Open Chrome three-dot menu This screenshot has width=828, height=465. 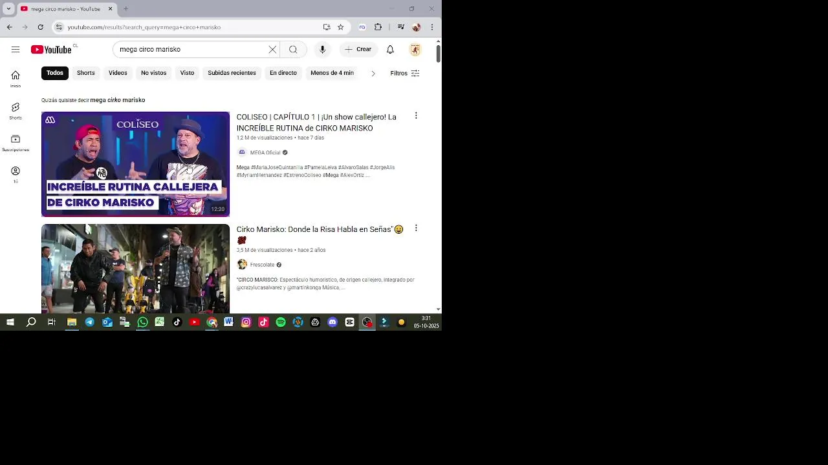click(432, 27)
